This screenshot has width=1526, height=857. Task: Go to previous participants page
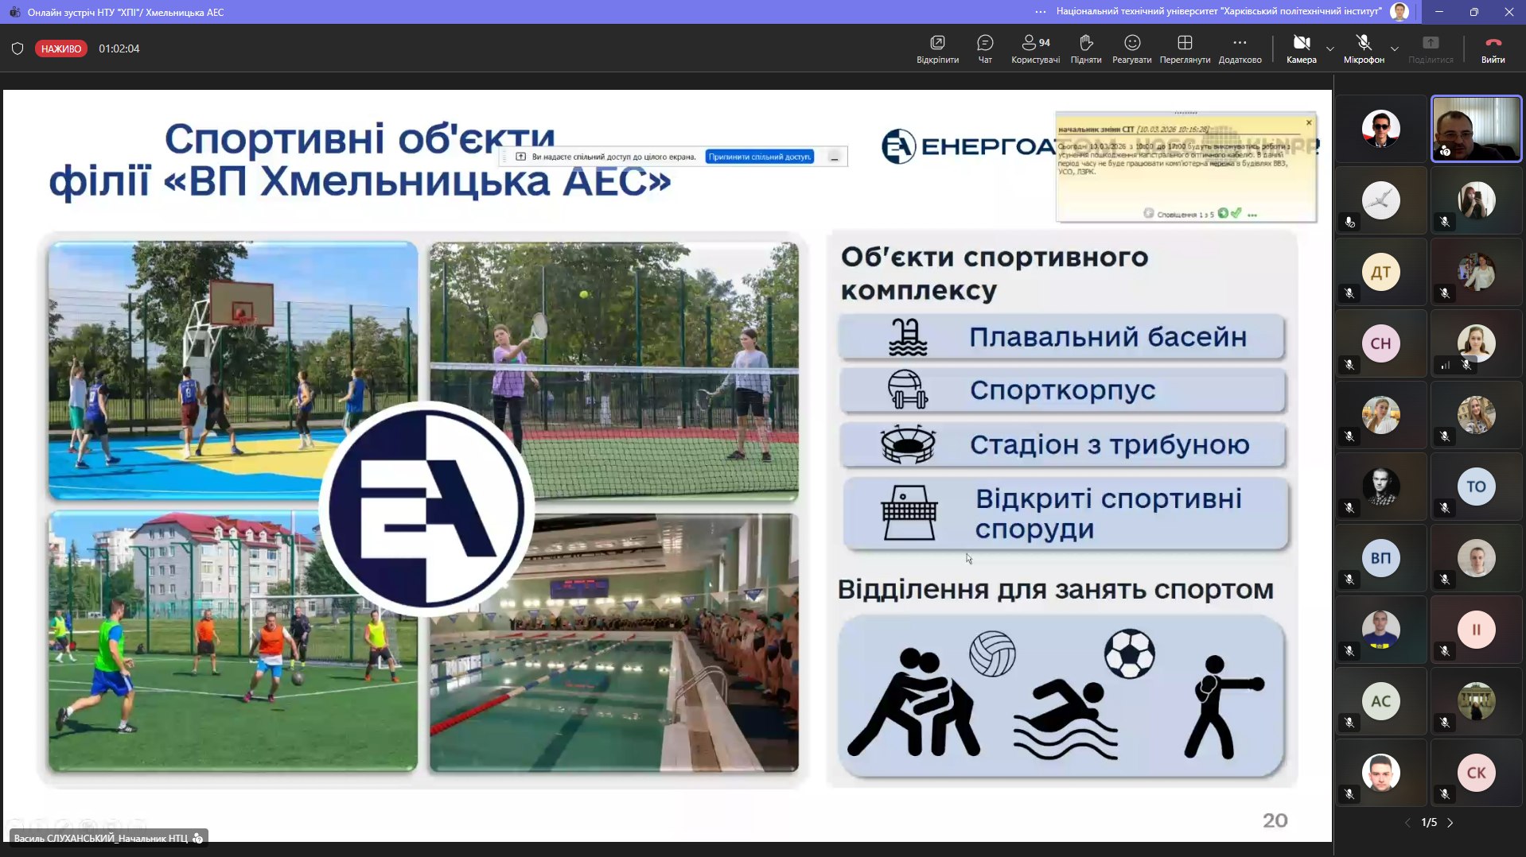[x=1407, y=823]
